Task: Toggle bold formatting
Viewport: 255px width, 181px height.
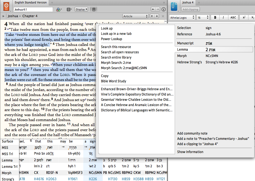Action: point(215,17)
